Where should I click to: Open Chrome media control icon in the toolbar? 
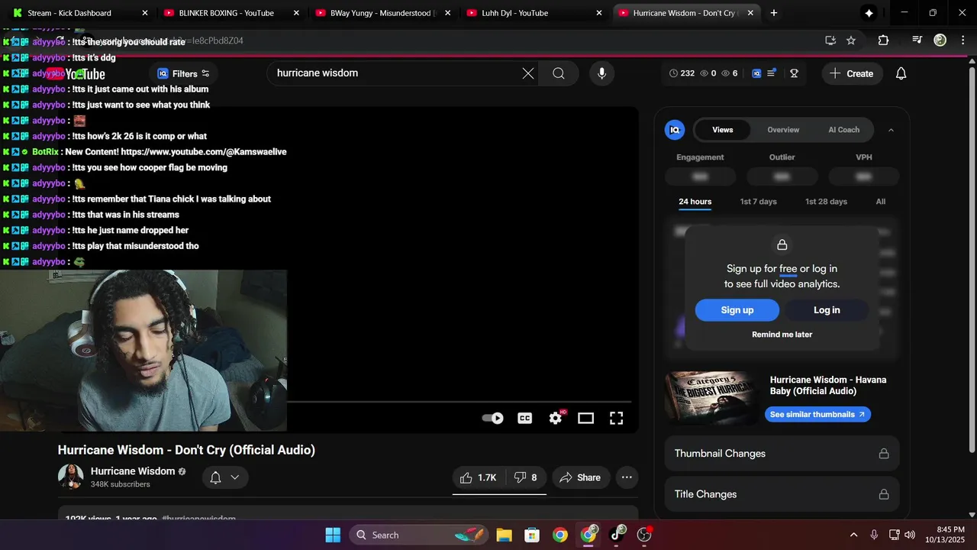[917, 40]
